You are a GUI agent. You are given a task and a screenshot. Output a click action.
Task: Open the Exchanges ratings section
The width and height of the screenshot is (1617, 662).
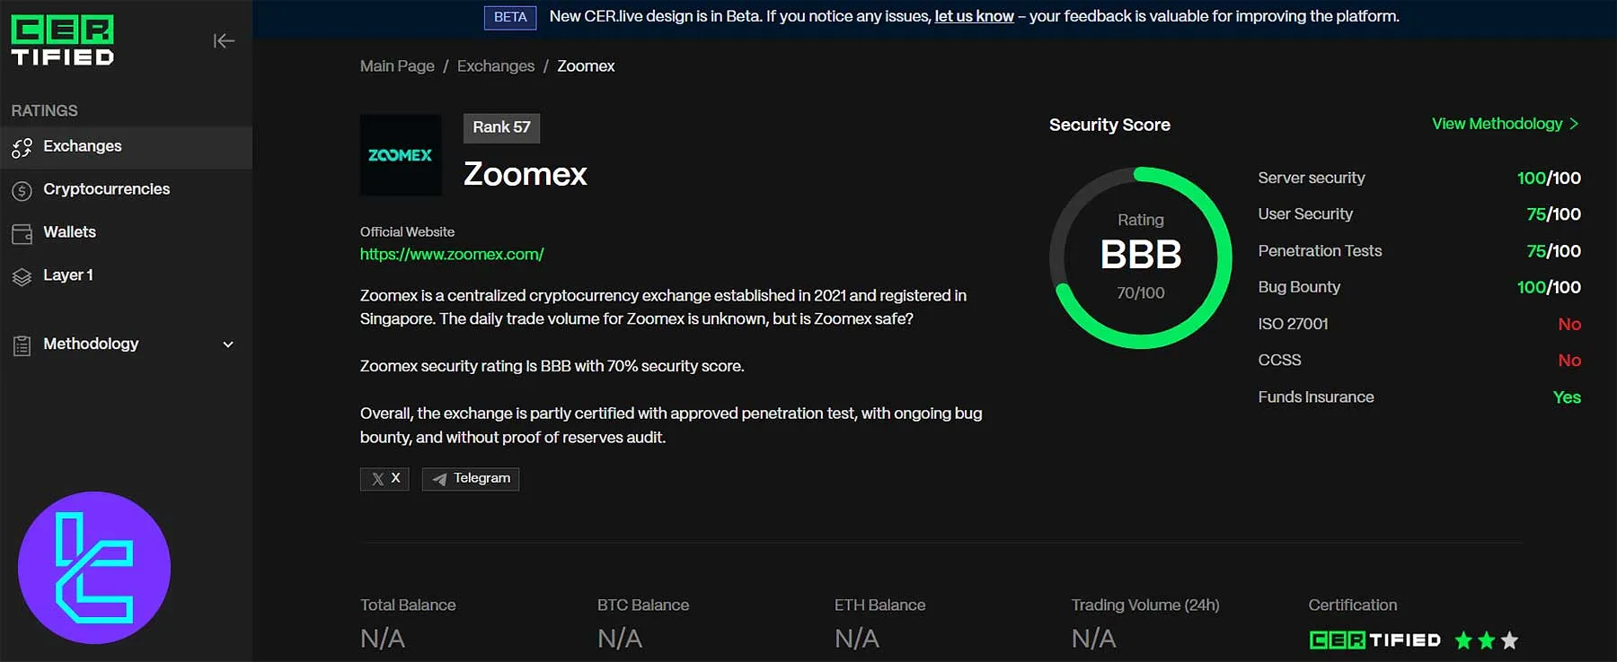[x=126, y=147]
